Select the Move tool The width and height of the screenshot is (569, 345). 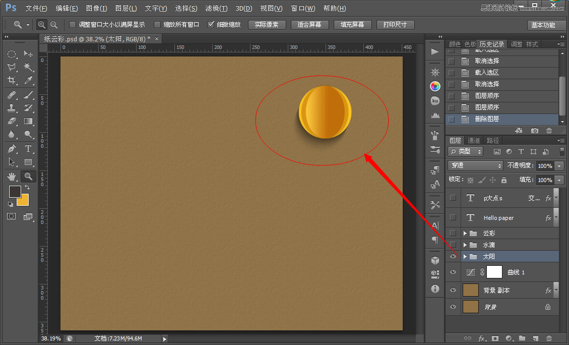pos(28,54)
